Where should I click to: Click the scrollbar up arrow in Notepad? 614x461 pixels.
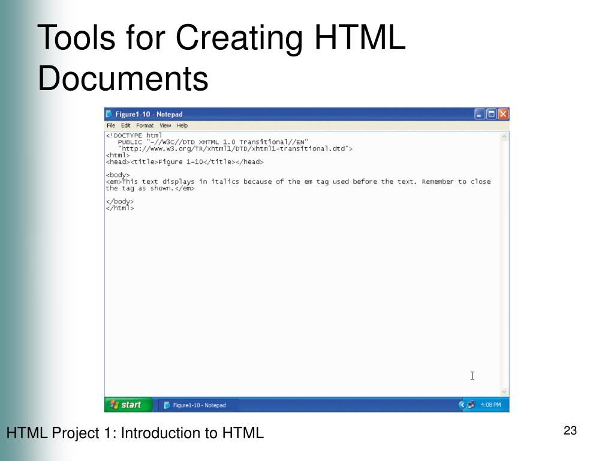click(x=504, y=137)
